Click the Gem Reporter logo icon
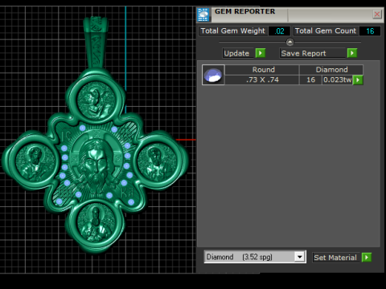 pyautogui.click(x=203, y=14)
